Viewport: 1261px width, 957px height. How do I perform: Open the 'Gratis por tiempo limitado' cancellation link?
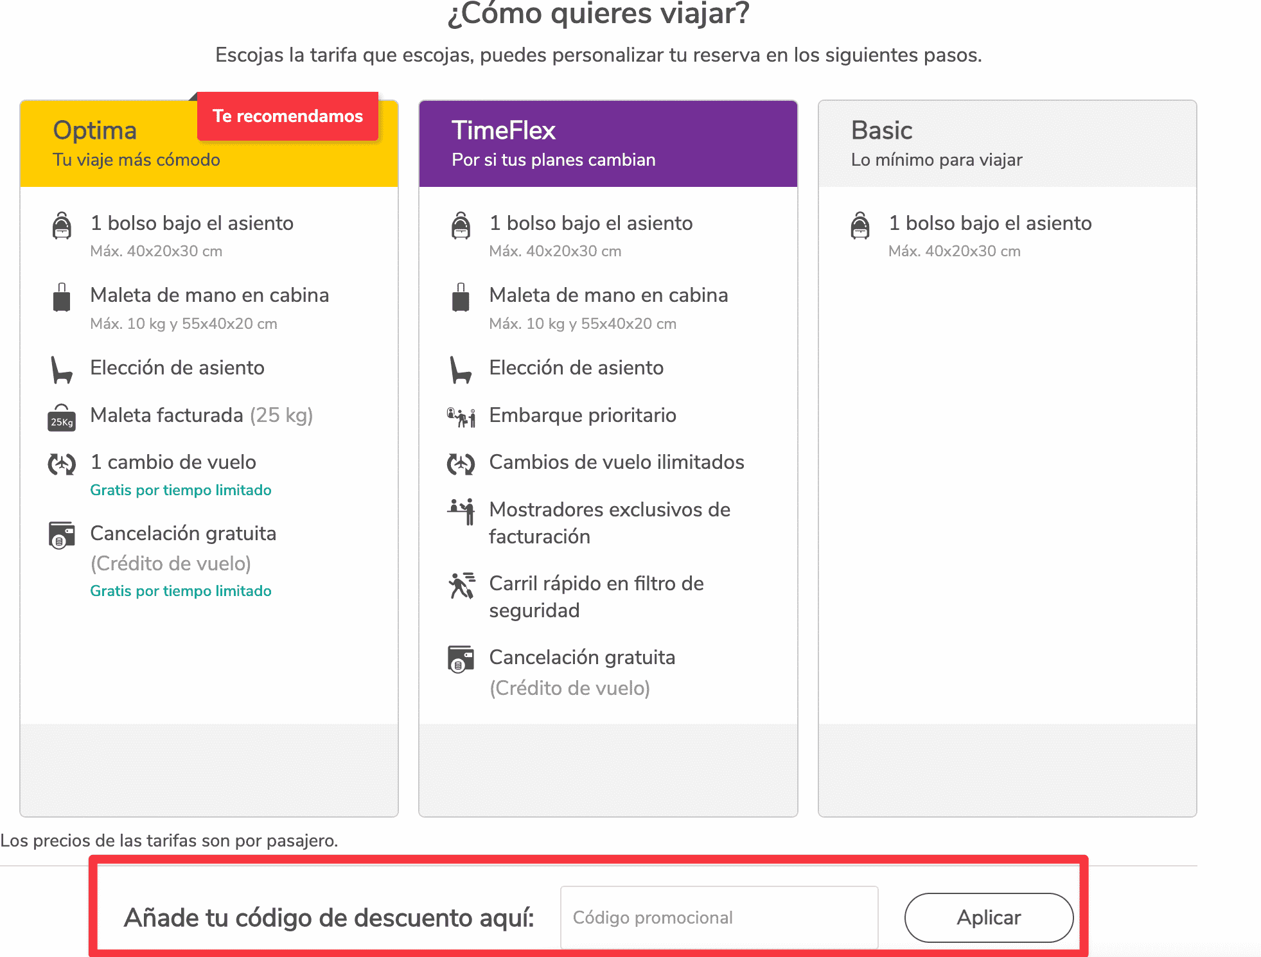[x=181, y=590]
